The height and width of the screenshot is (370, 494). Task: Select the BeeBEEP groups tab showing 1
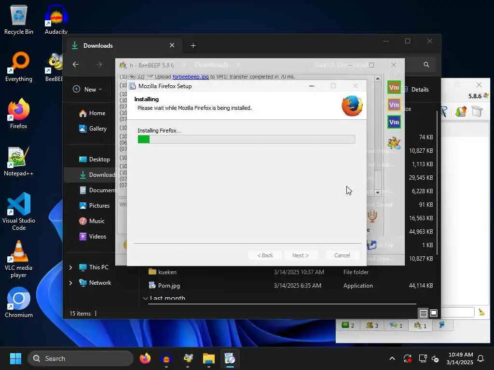[x=420, y=325]
